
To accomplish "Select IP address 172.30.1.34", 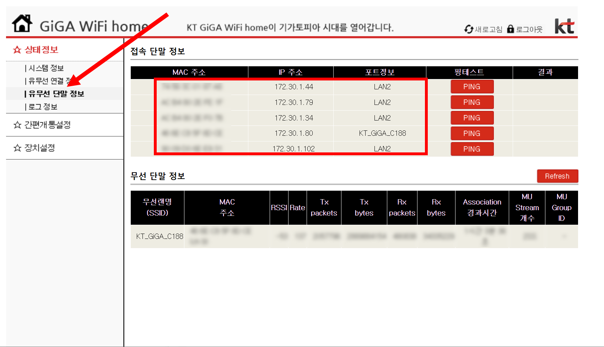I will (x=294, y=118).
